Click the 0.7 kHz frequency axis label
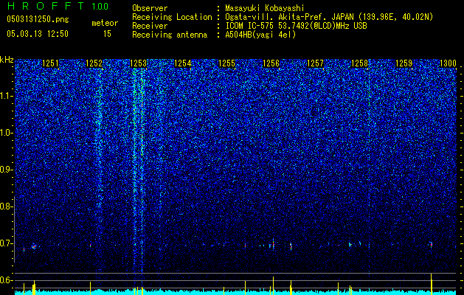Viewport: 464px width, 295px height. point(5,243)
